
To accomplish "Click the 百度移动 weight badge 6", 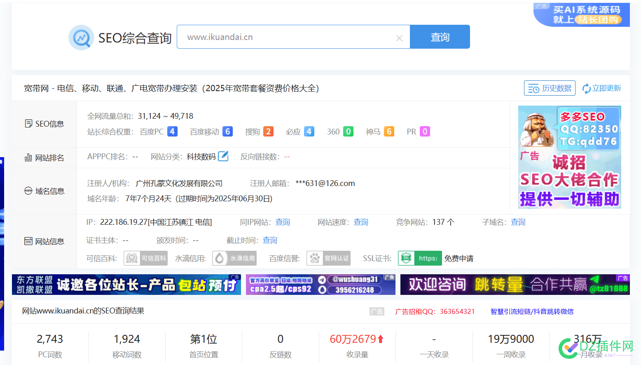I will [228, 132].
